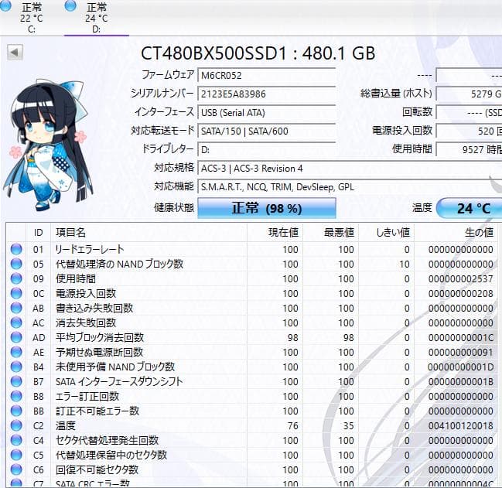
Task: Click the blue status icon for attribute C2
Action: click(x=16, y=425)
